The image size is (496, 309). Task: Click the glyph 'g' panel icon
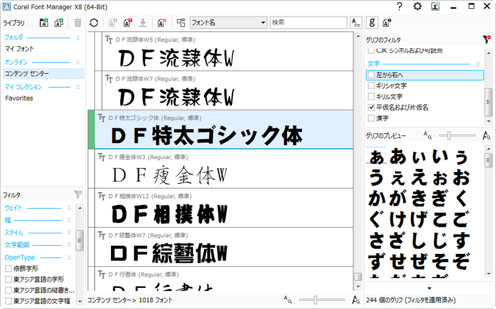(372, 23)
